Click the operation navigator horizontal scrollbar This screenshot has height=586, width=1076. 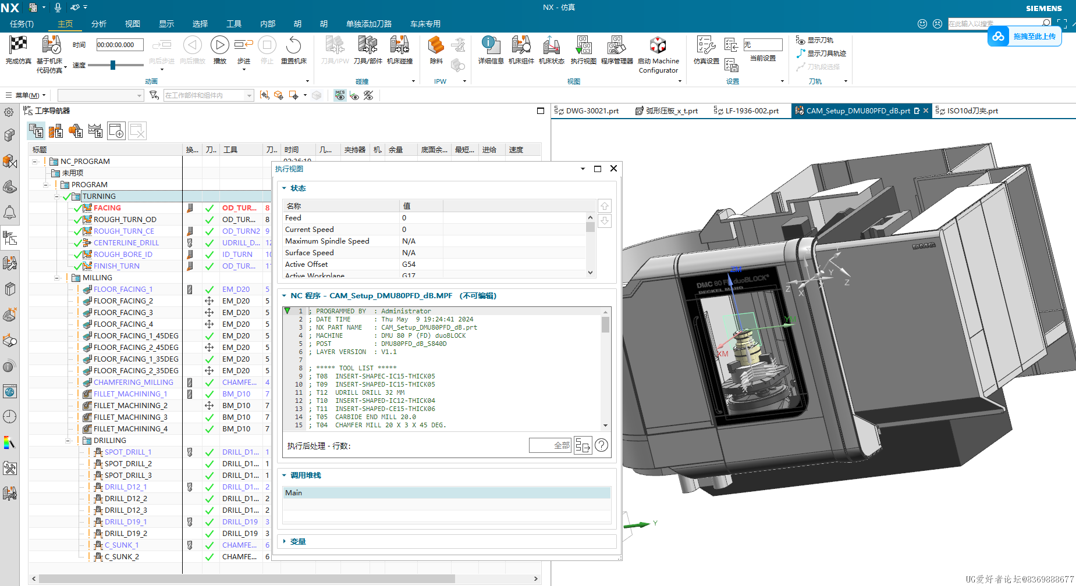pos(247,579)
